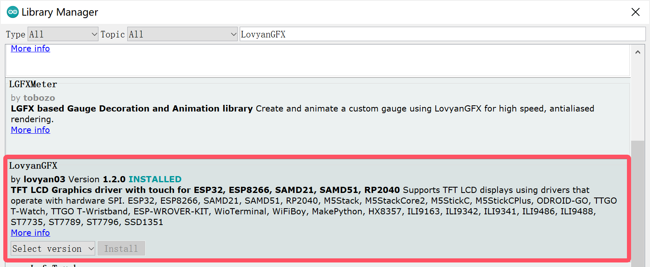Click the LGFX based Gauge Decoration heading
Image resolution: width=650 pixels, height=267 pixels.
click(132, 109)
